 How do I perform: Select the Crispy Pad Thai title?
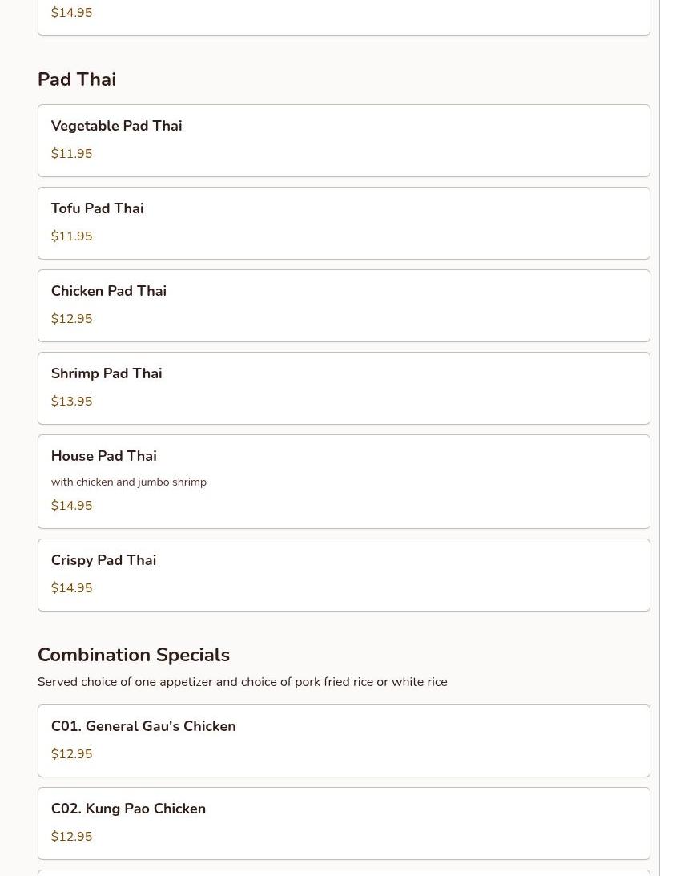[x=103, y=560]
